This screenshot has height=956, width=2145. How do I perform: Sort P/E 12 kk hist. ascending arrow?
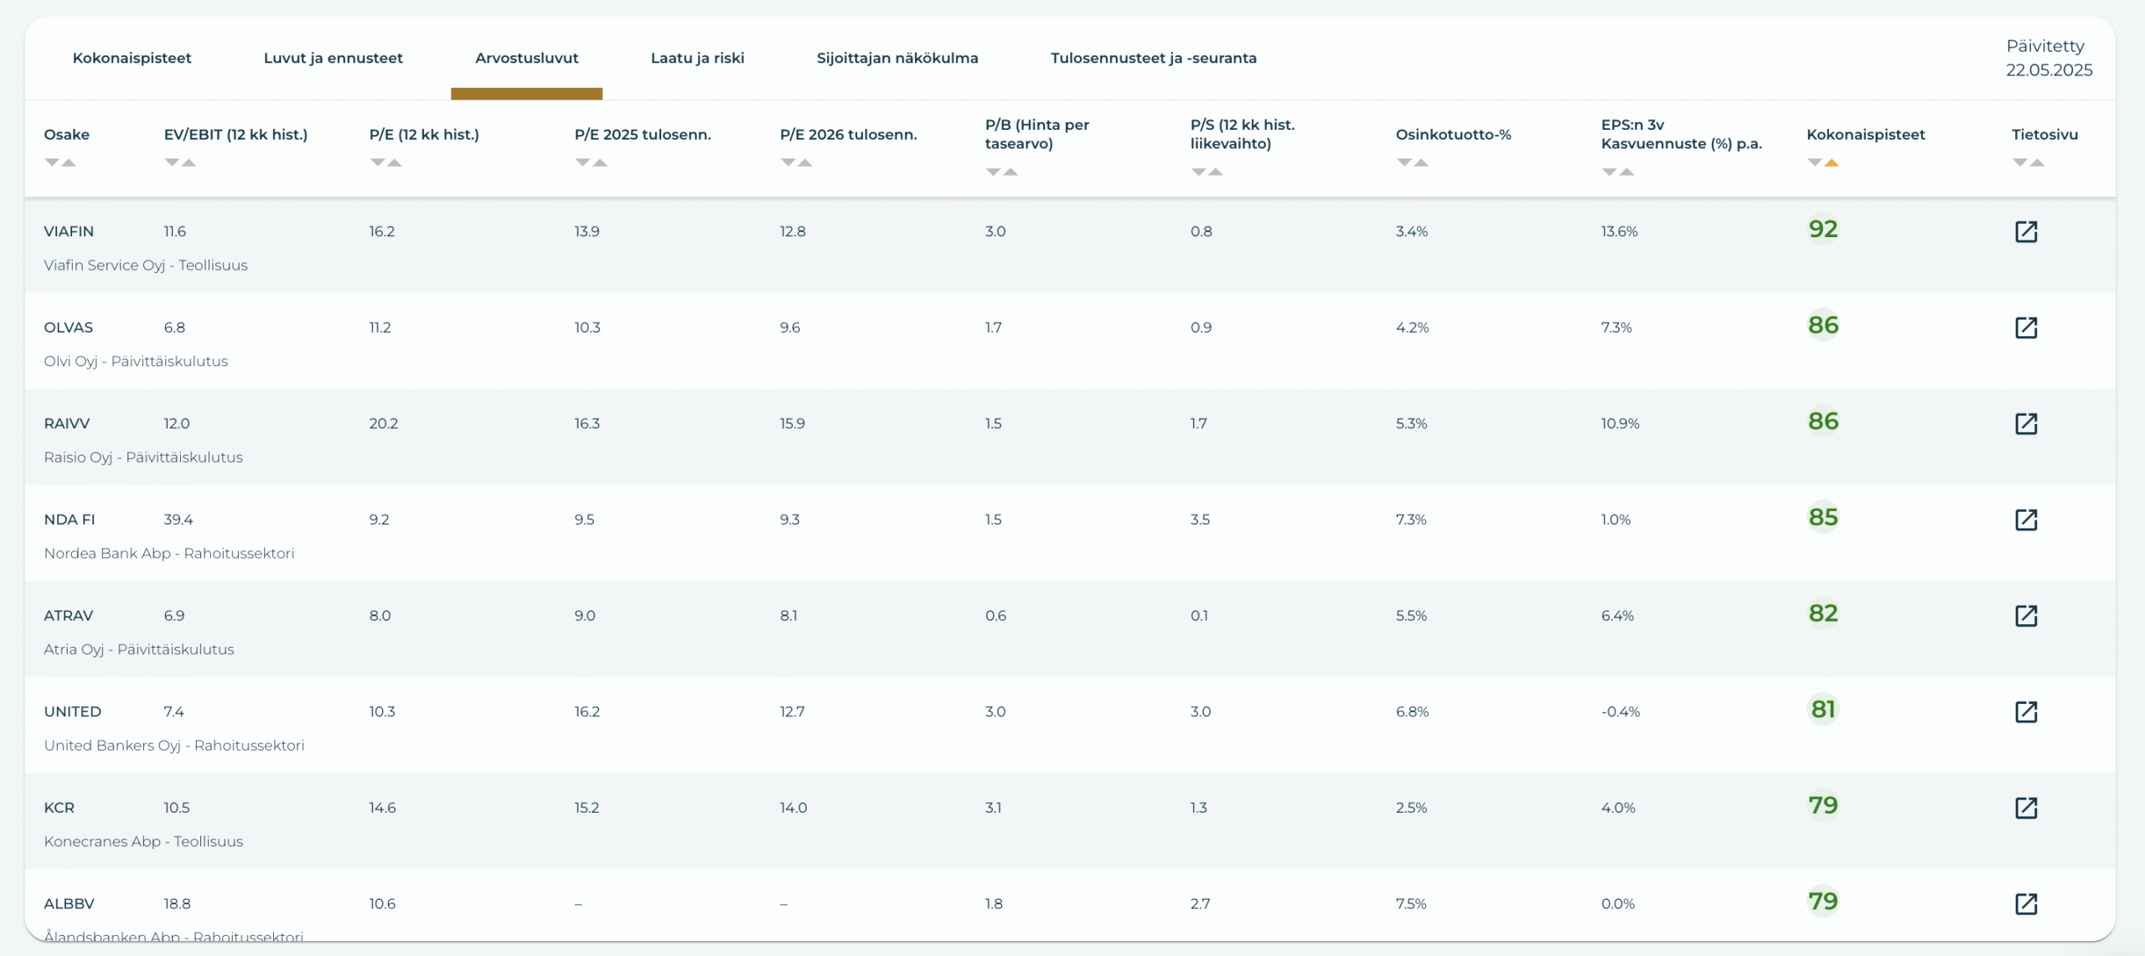click(x=394, y=163)
